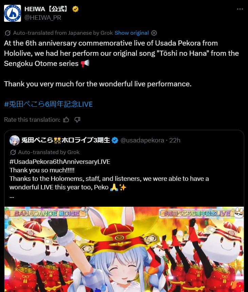
Task: Open Usada Pekora's avatar in quoted post
Action: point(14,140)
